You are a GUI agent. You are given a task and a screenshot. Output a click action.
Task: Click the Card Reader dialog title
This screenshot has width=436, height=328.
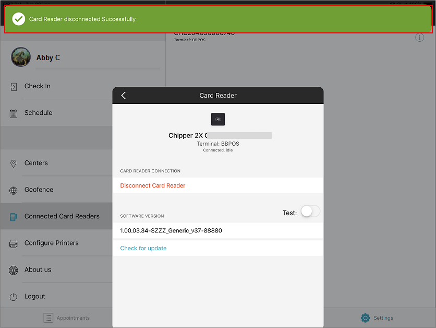pos(218,96)
